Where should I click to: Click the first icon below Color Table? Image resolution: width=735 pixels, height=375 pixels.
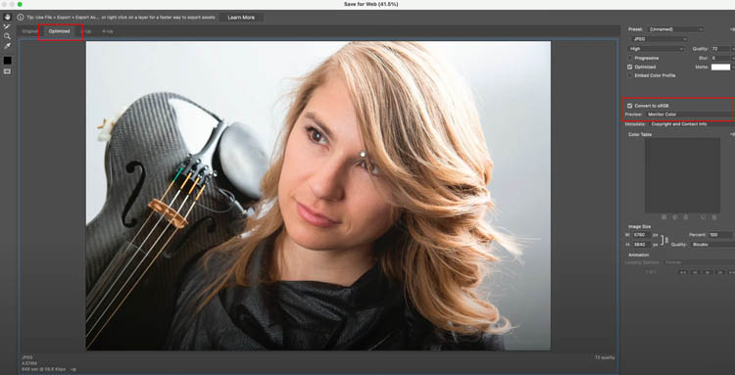pyautogui.click(x=663, y=217)
